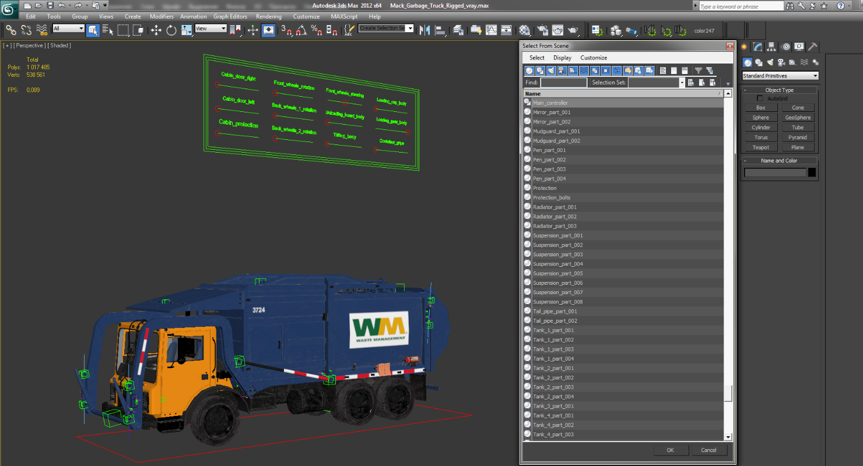
Task: Toggle the Angle Snap icon
Action: pos(301,30)
